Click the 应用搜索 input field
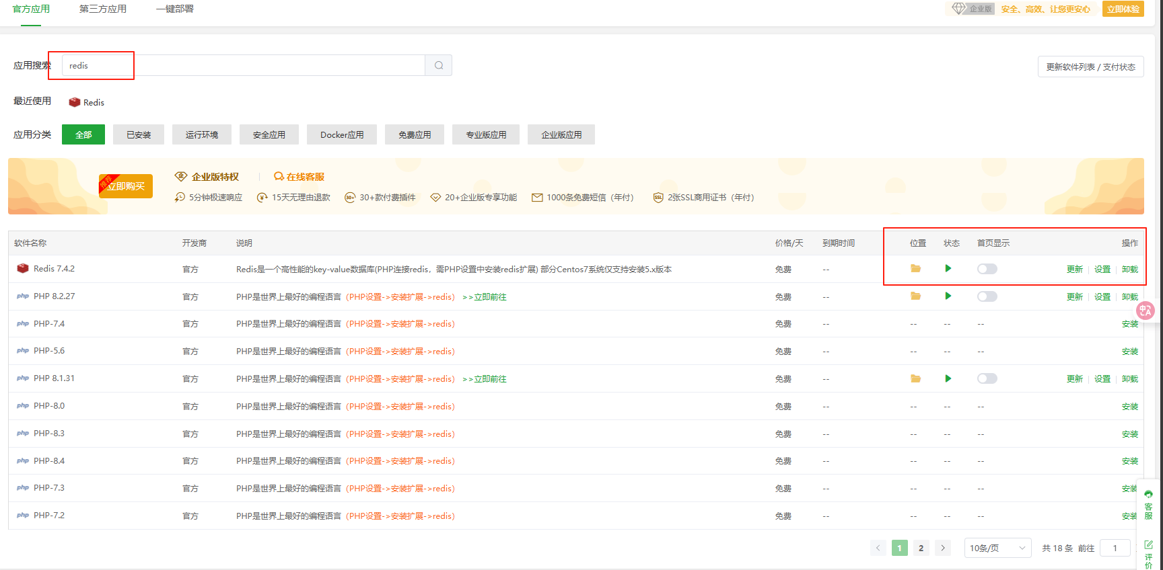1163x570 pixels. coord(244,65)
